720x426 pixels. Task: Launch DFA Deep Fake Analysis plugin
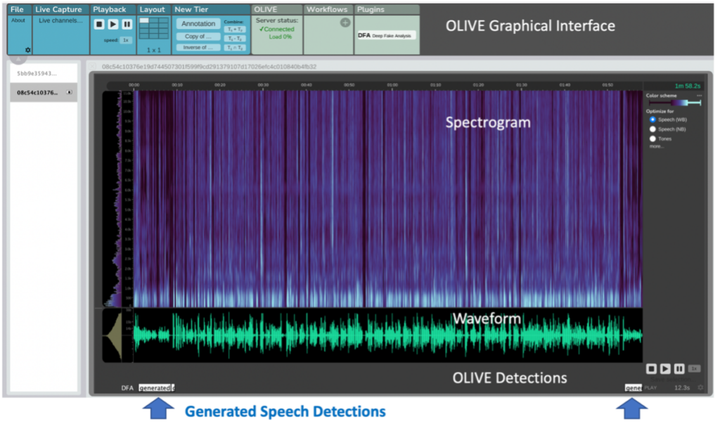(386, 35)
